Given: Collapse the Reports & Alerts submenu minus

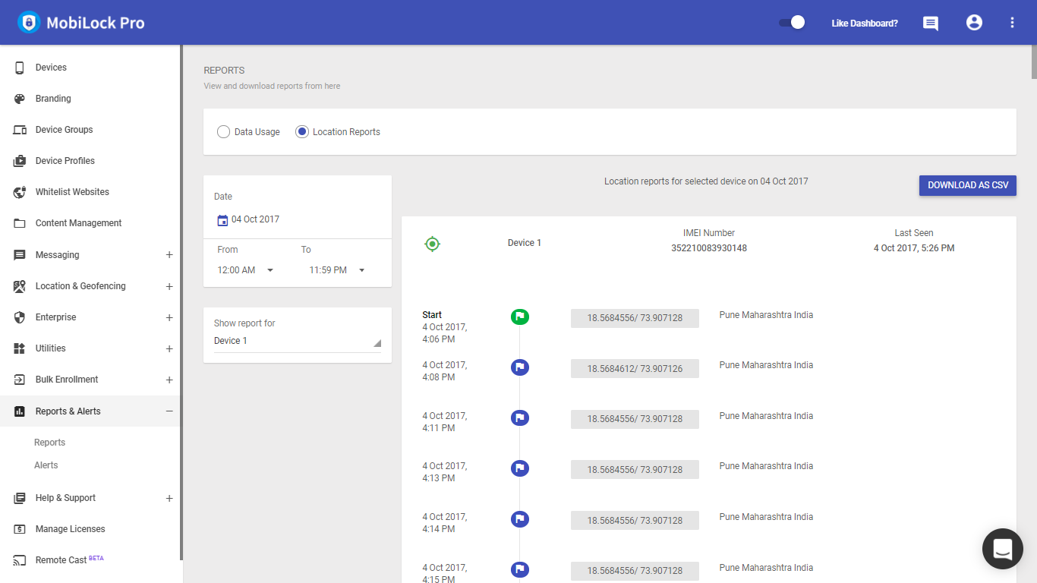Looking at the screenshot, I should pos(169,411).
